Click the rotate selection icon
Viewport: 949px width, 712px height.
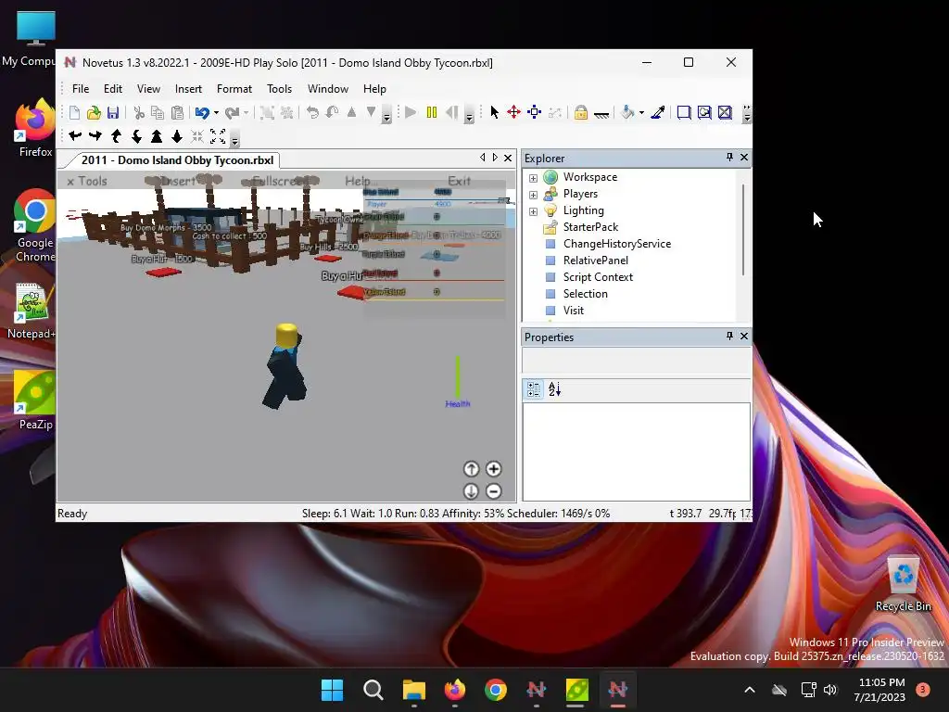point(312,112)
